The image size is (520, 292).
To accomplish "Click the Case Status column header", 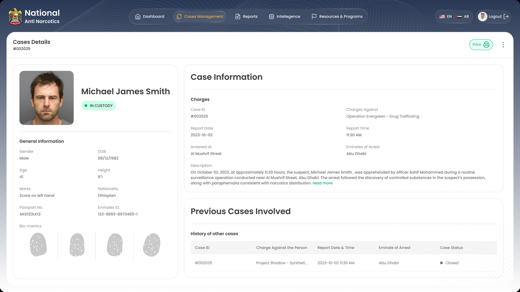I will (x=451, y=248).
